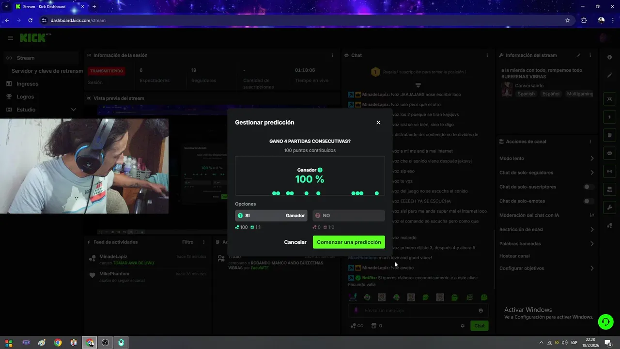Click the pencil icon in right toolbar
The height and width of the screenshot is (349, 620).
609,75
